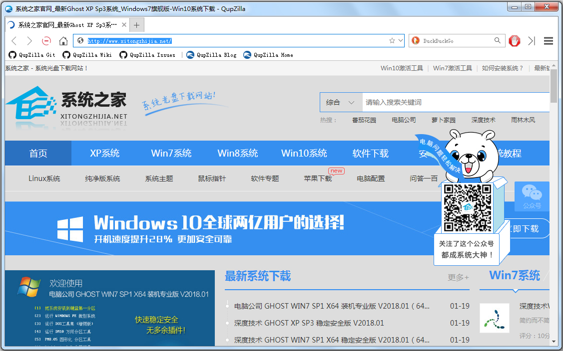Click the Windows 7 welcome thumbnail image
563x351 pixels.
pyautogui.click(x=110, y=308)
